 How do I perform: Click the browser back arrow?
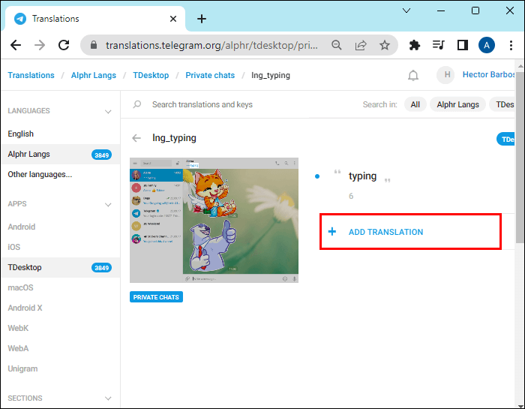coord(16,45)
